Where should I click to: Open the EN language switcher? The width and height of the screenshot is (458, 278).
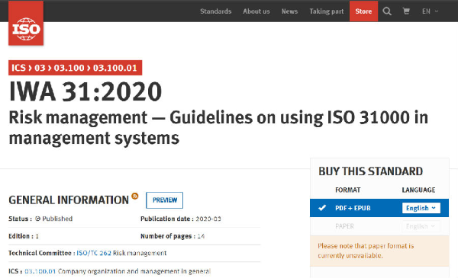coord(430,11)
